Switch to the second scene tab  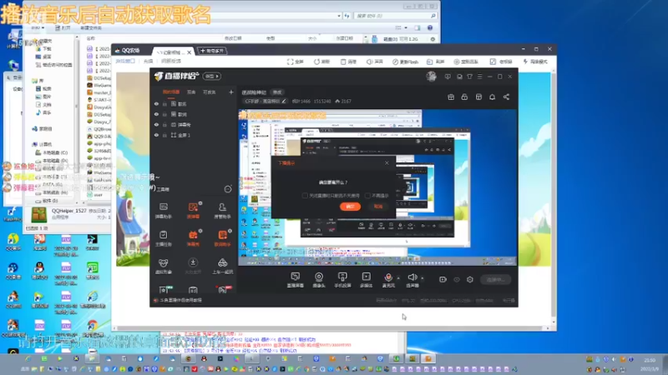tap(191, 92)
